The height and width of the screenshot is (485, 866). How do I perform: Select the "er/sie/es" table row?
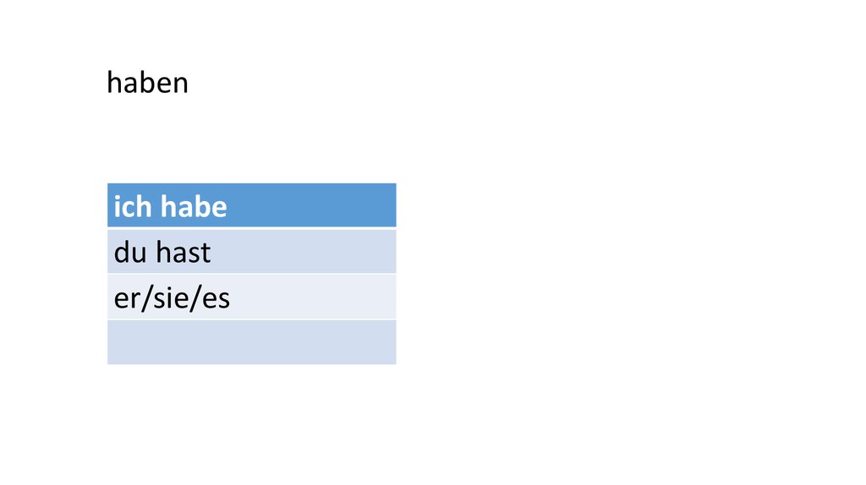(x=251, y=297)
